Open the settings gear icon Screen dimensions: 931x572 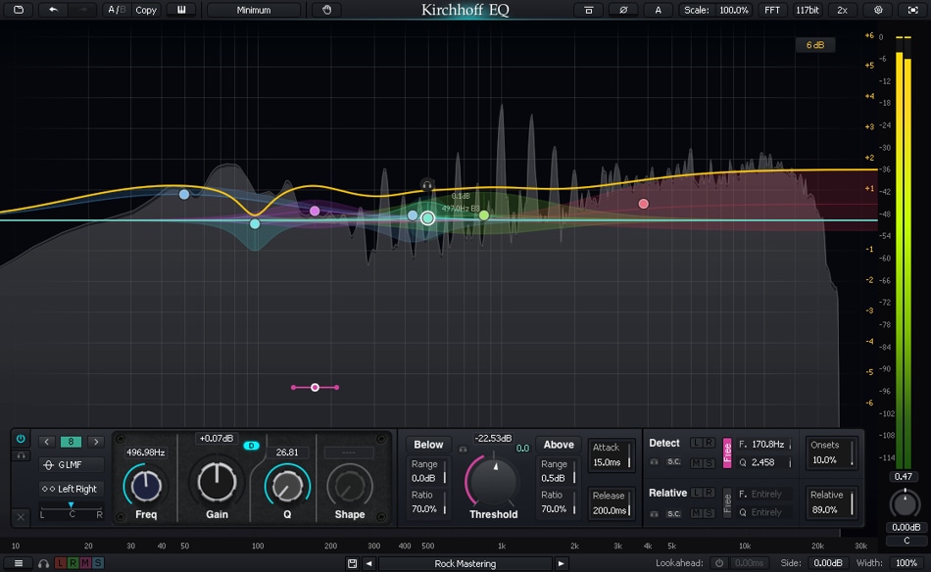point(878,10)
